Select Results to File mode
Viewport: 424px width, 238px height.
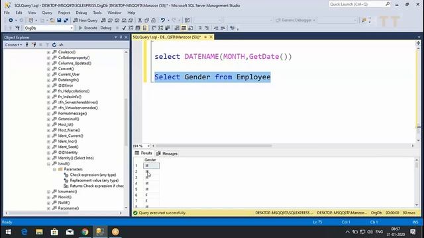pos(191,28)
